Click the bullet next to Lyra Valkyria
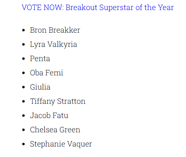This screenshot has width=186, height=157. tap(23, 44)
